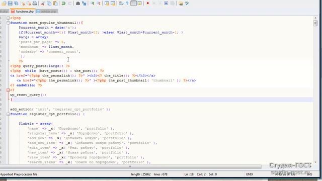Screen dimensions: 322x181
Task: Click 'lines : 678' in status bar
Action: [160, 174]
